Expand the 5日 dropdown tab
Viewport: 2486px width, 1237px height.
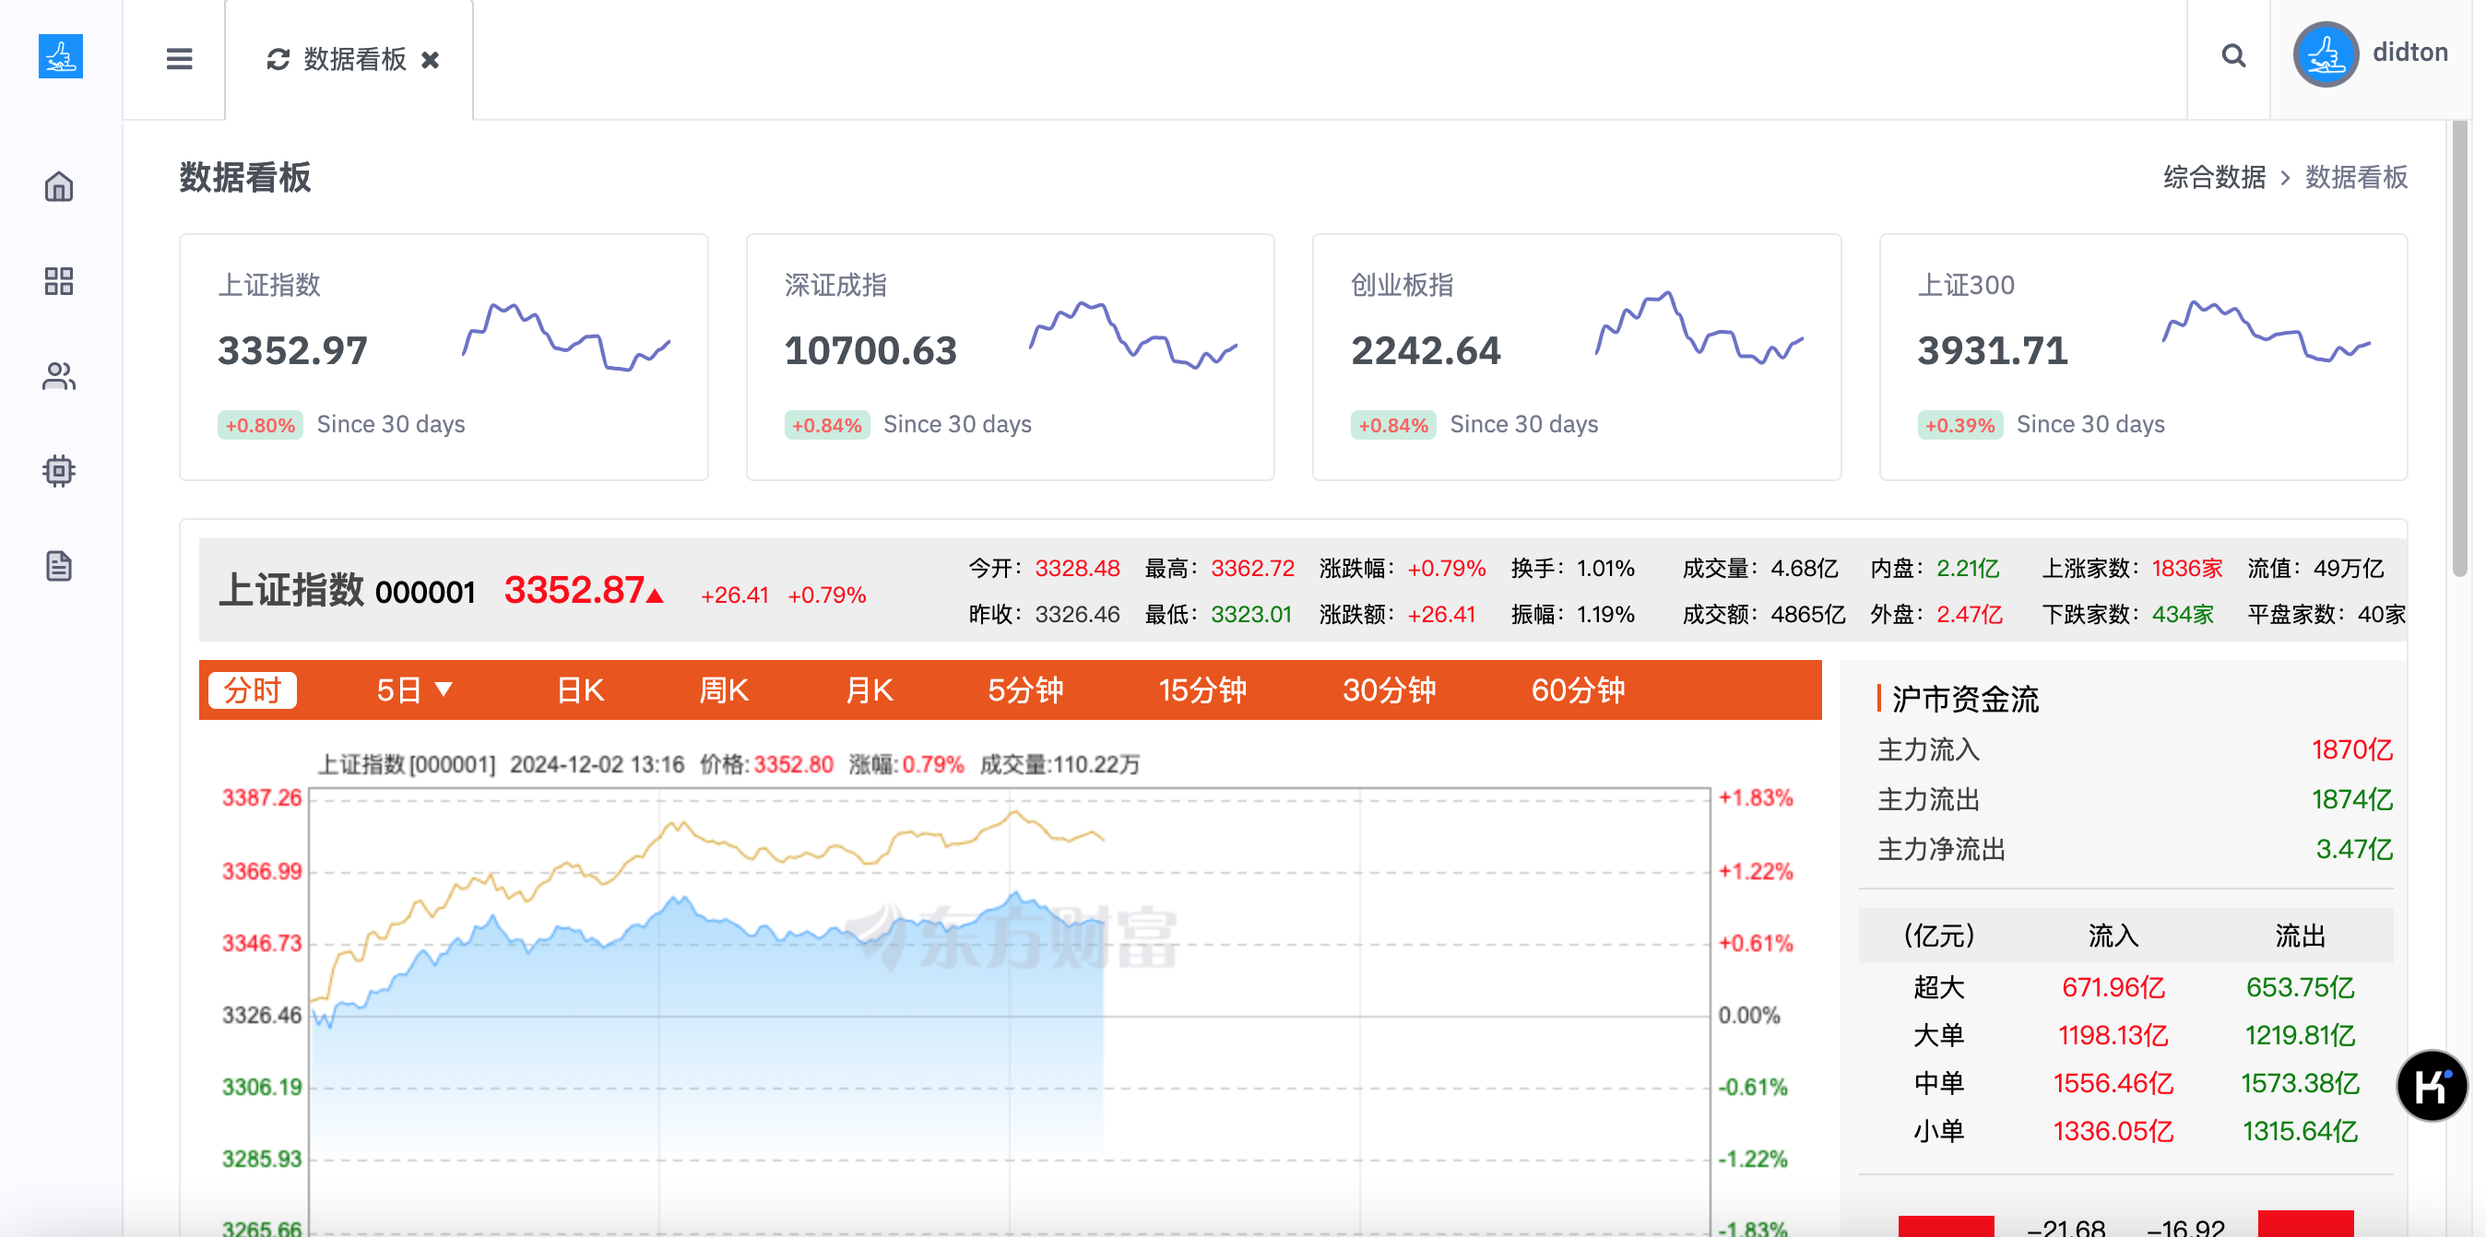point(415,689)
